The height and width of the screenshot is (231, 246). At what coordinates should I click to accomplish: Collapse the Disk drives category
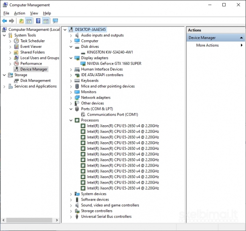(71, 47)
